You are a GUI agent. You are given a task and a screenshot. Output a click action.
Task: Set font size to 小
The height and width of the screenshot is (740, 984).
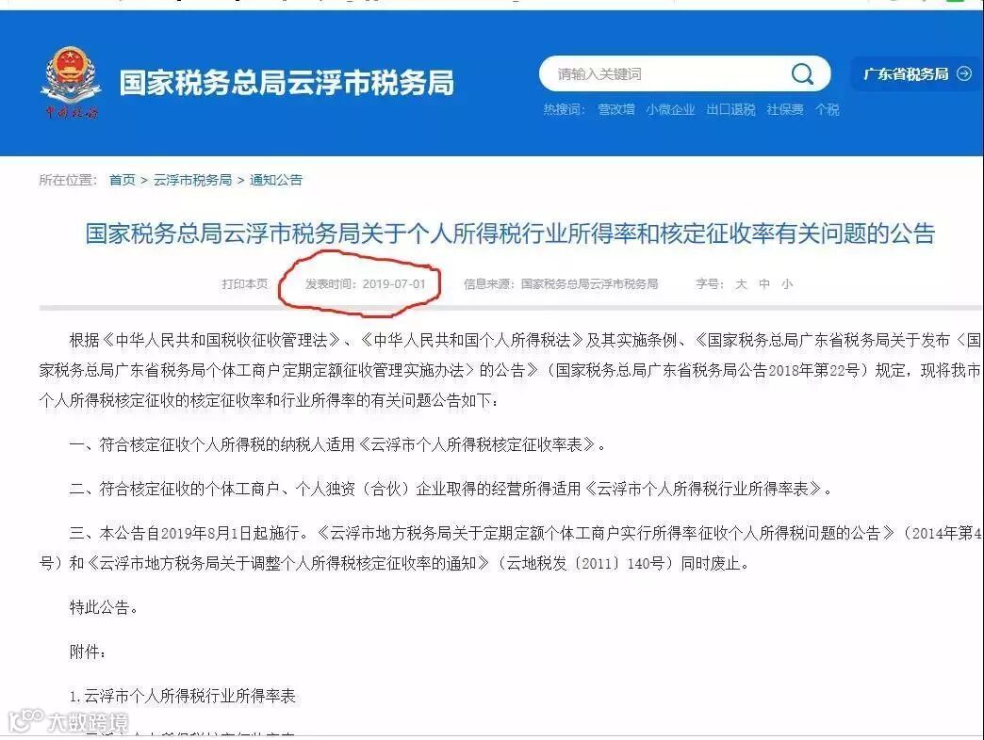(786, 284)
